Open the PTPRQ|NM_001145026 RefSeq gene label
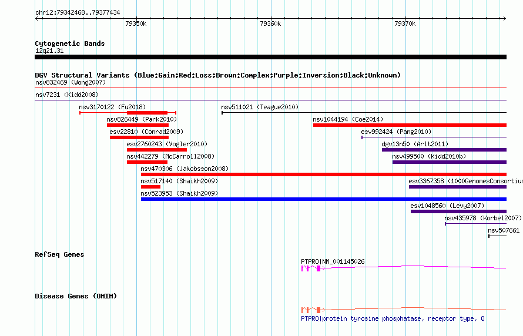Image resolution: width=523 pixels, height=336 pixels. click(333, 261)
